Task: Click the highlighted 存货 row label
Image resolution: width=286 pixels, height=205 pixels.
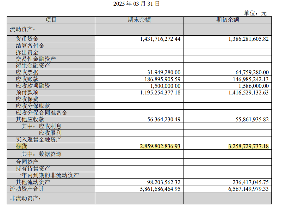Action: [22, 146]
